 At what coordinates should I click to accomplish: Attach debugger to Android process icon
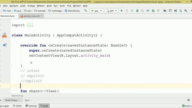[x=153, y=11]
